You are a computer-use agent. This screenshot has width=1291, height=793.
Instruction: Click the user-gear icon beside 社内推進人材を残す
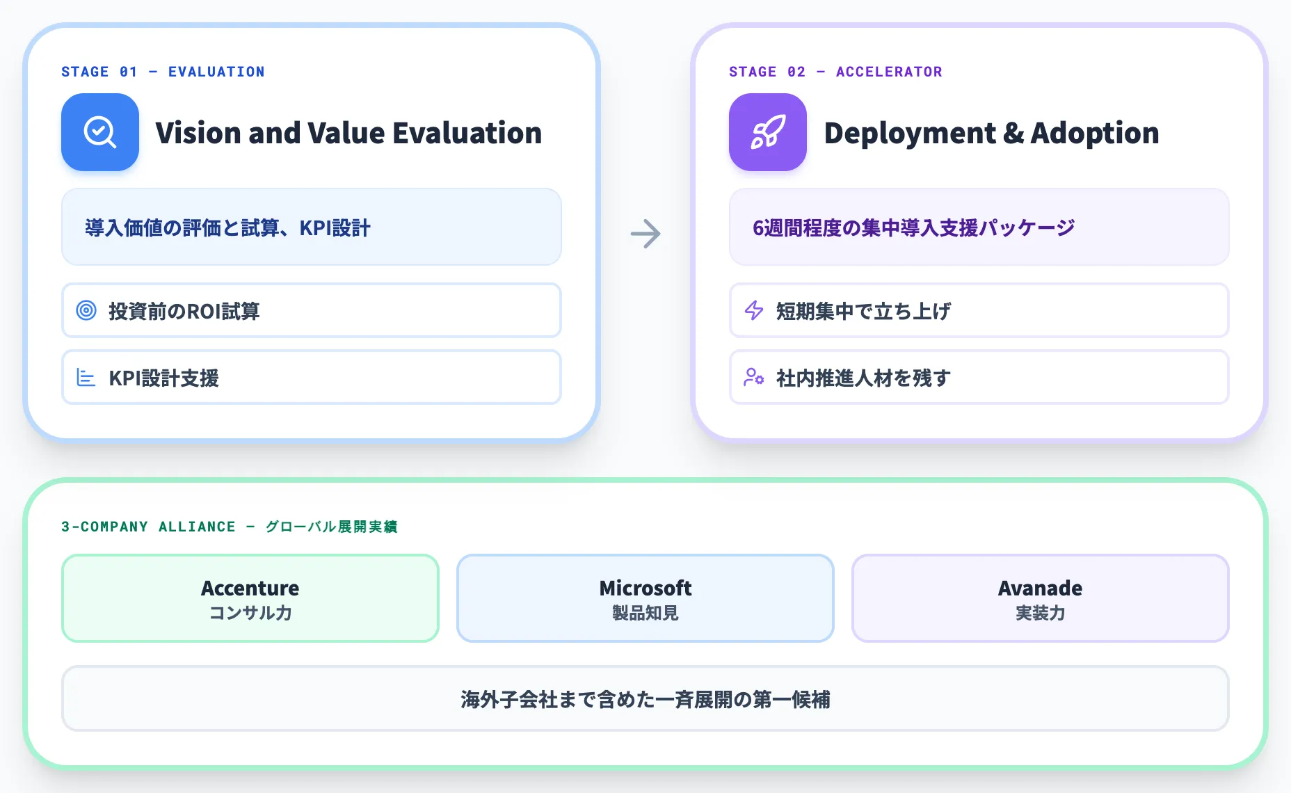click(754, 377)
